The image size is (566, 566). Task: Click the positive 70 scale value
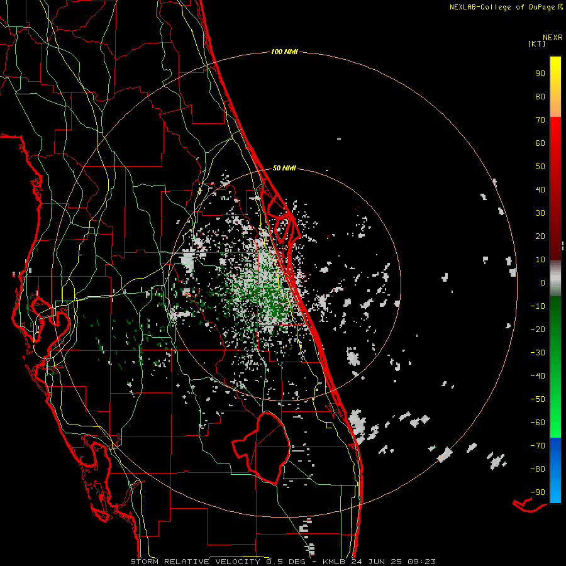coord(540,120)
